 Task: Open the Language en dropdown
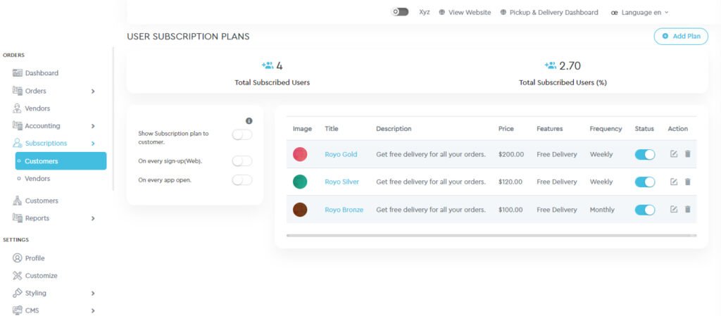(x=639, y=13)
